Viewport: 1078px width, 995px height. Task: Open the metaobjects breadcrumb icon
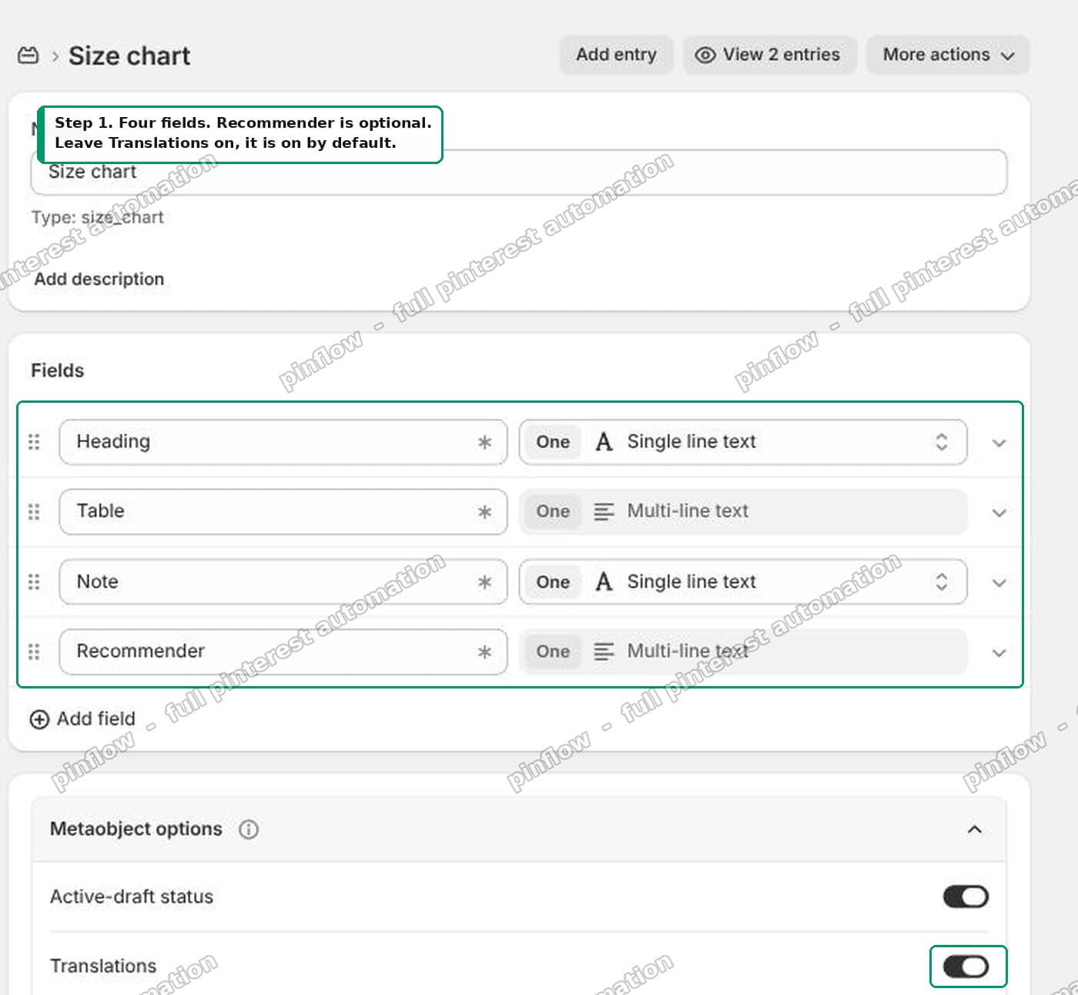pos(28,55)
